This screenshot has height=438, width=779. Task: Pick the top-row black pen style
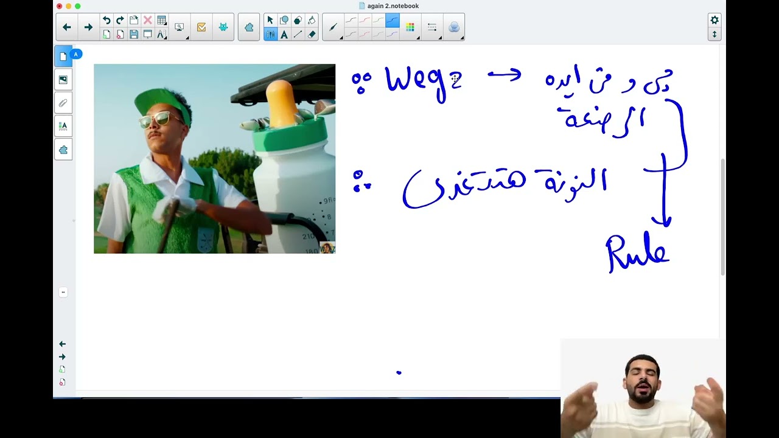[x=351, y=20]
